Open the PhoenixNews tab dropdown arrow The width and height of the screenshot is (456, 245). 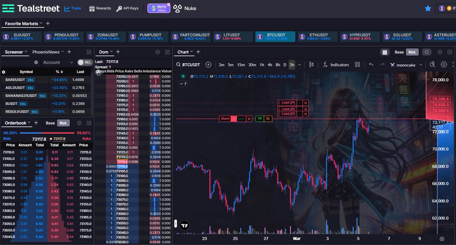coord(62,52)
